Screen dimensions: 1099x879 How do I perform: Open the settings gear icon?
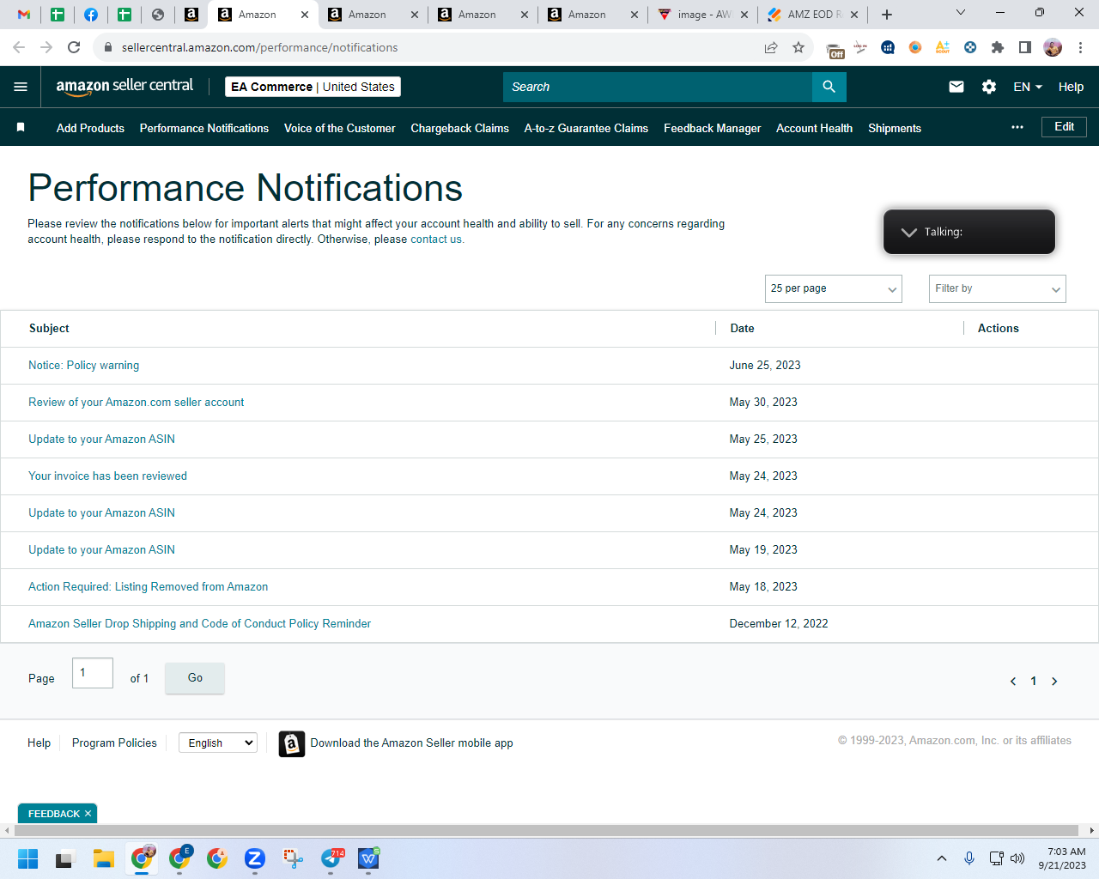click(989, 87)
